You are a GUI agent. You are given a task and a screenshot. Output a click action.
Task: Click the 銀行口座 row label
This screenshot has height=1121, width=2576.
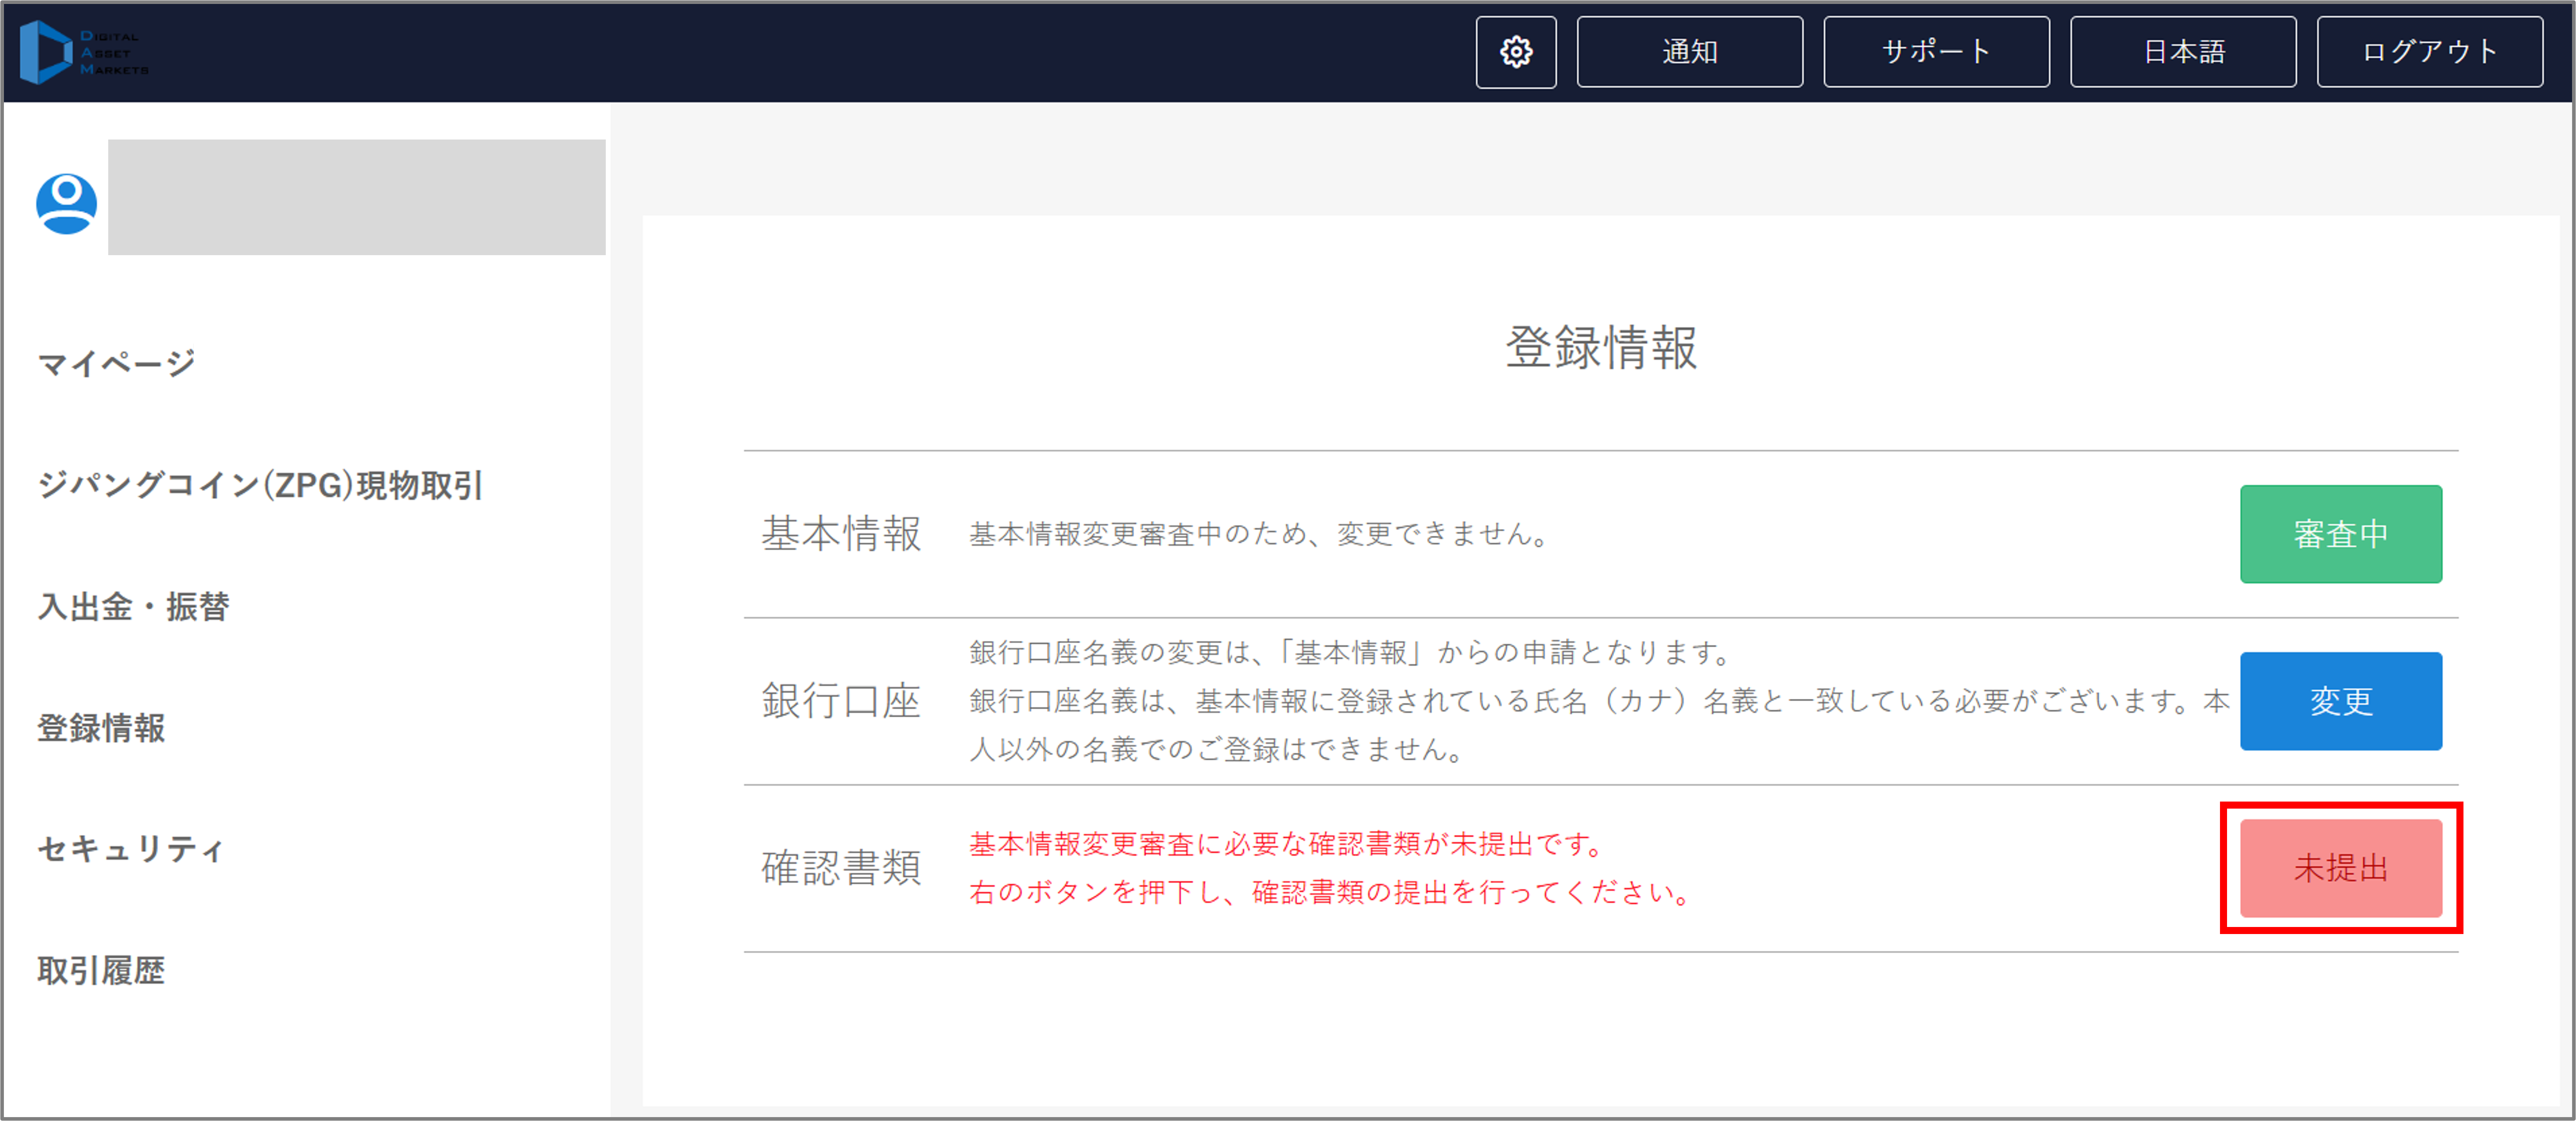pyautogui.click(x=841, y=701)
